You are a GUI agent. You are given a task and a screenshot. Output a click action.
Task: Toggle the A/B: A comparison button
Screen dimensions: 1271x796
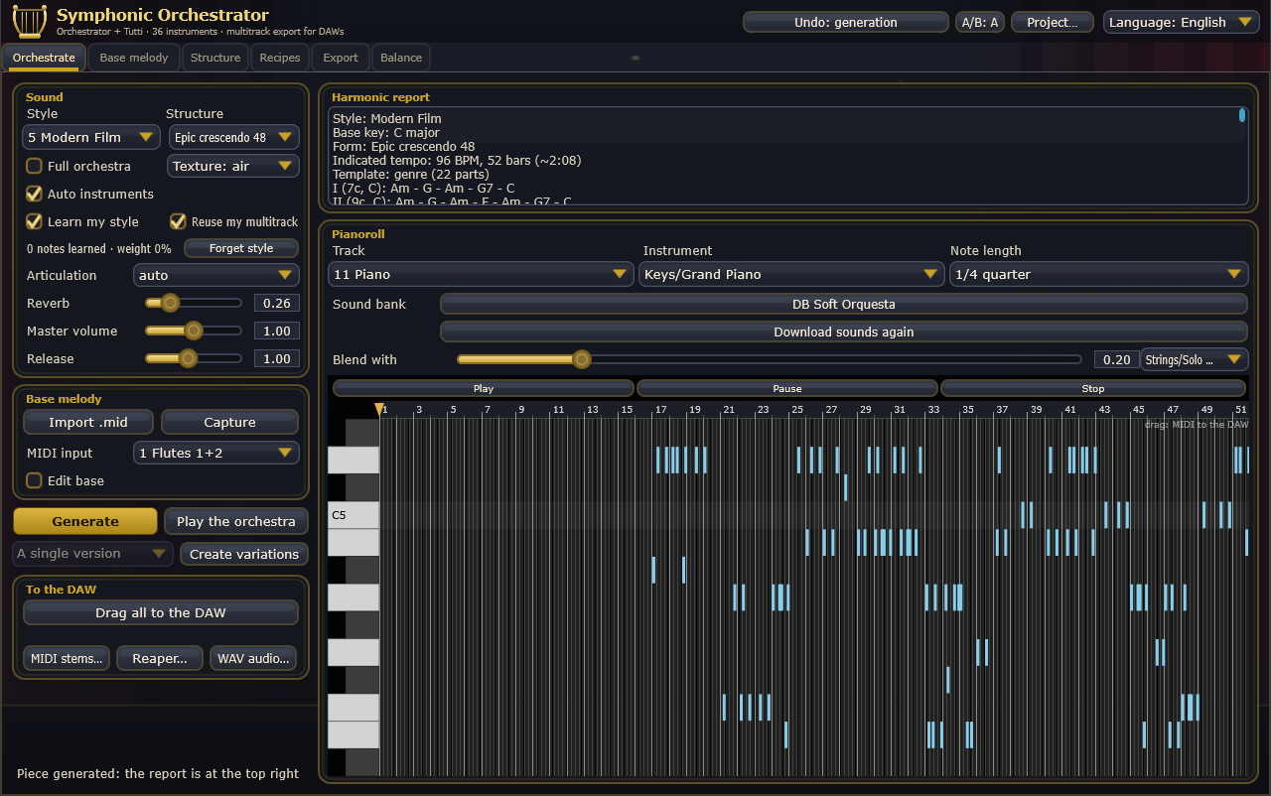click(x=980, y=22)
